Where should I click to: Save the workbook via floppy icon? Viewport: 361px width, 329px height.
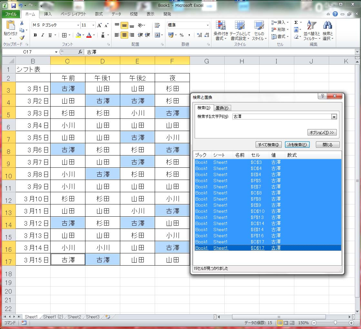[x=13, y=5]
